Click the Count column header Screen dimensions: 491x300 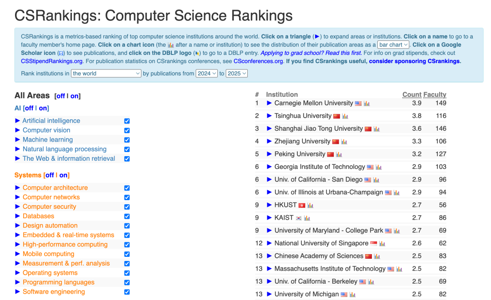point(412,94)
